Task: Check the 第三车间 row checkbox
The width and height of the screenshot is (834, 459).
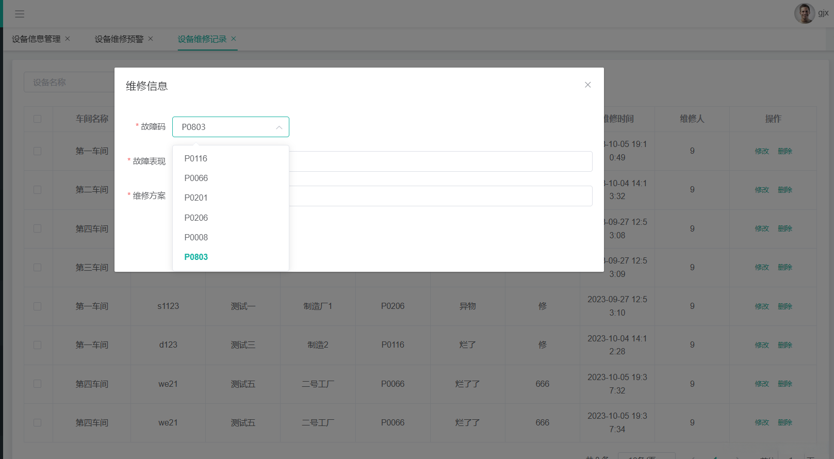Action: coord(38,267)
